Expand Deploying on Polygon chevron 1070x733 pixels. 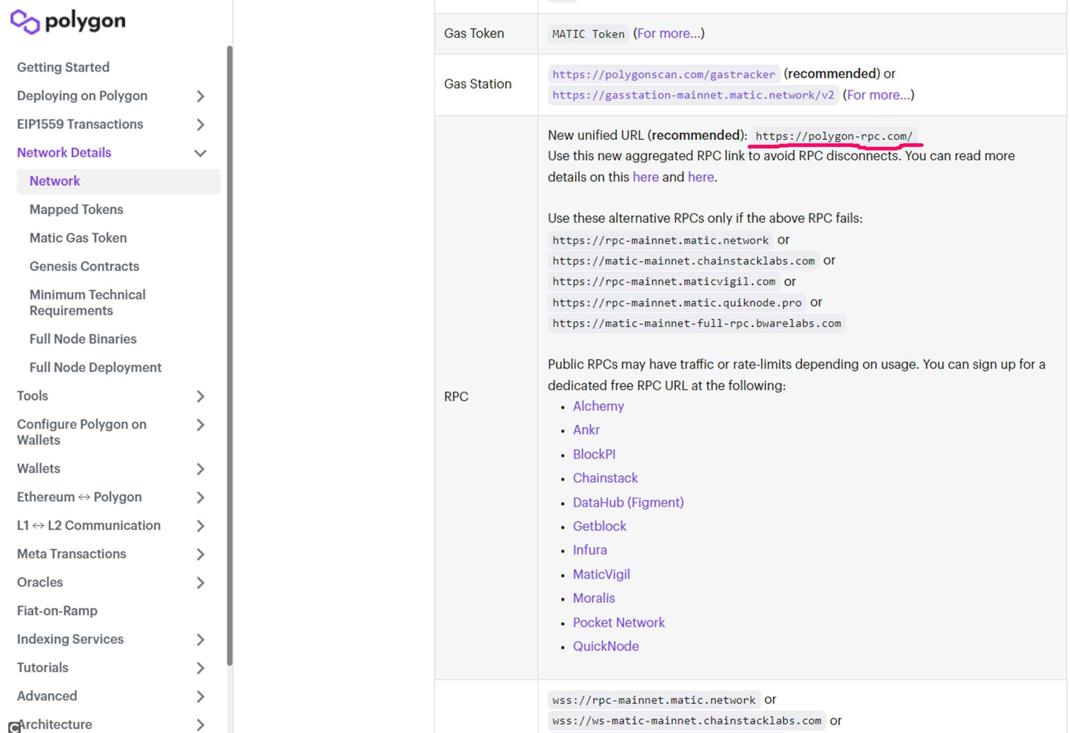click(x=200, y=96)
